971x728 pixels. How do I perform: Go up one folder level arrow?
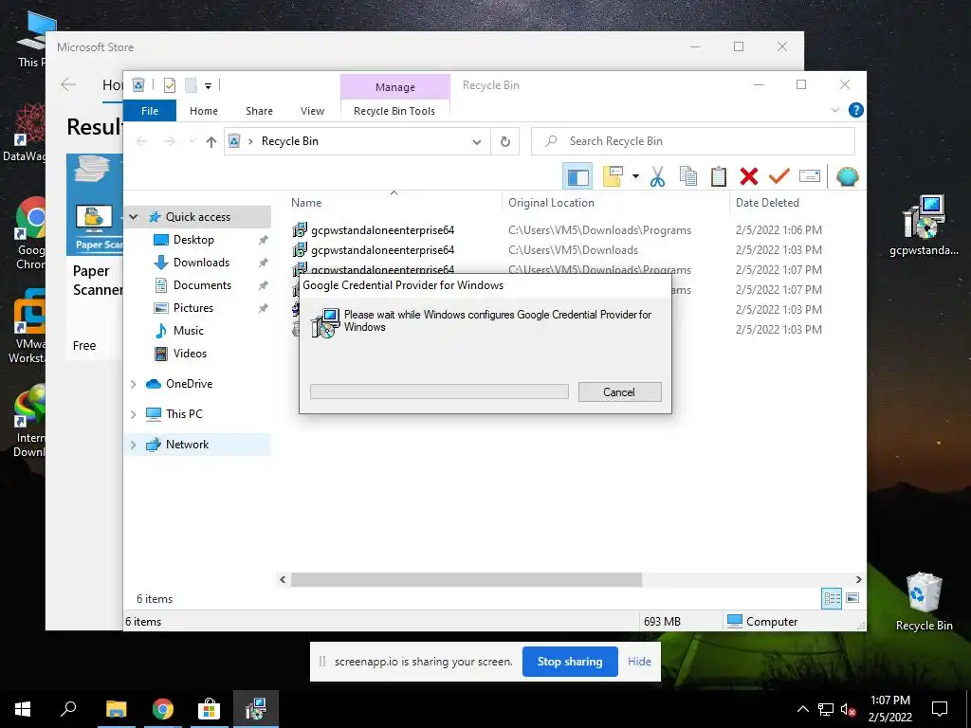211,142
